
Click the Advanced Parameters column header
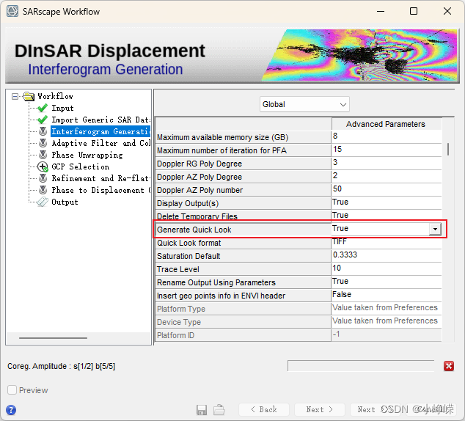[386, 124]
